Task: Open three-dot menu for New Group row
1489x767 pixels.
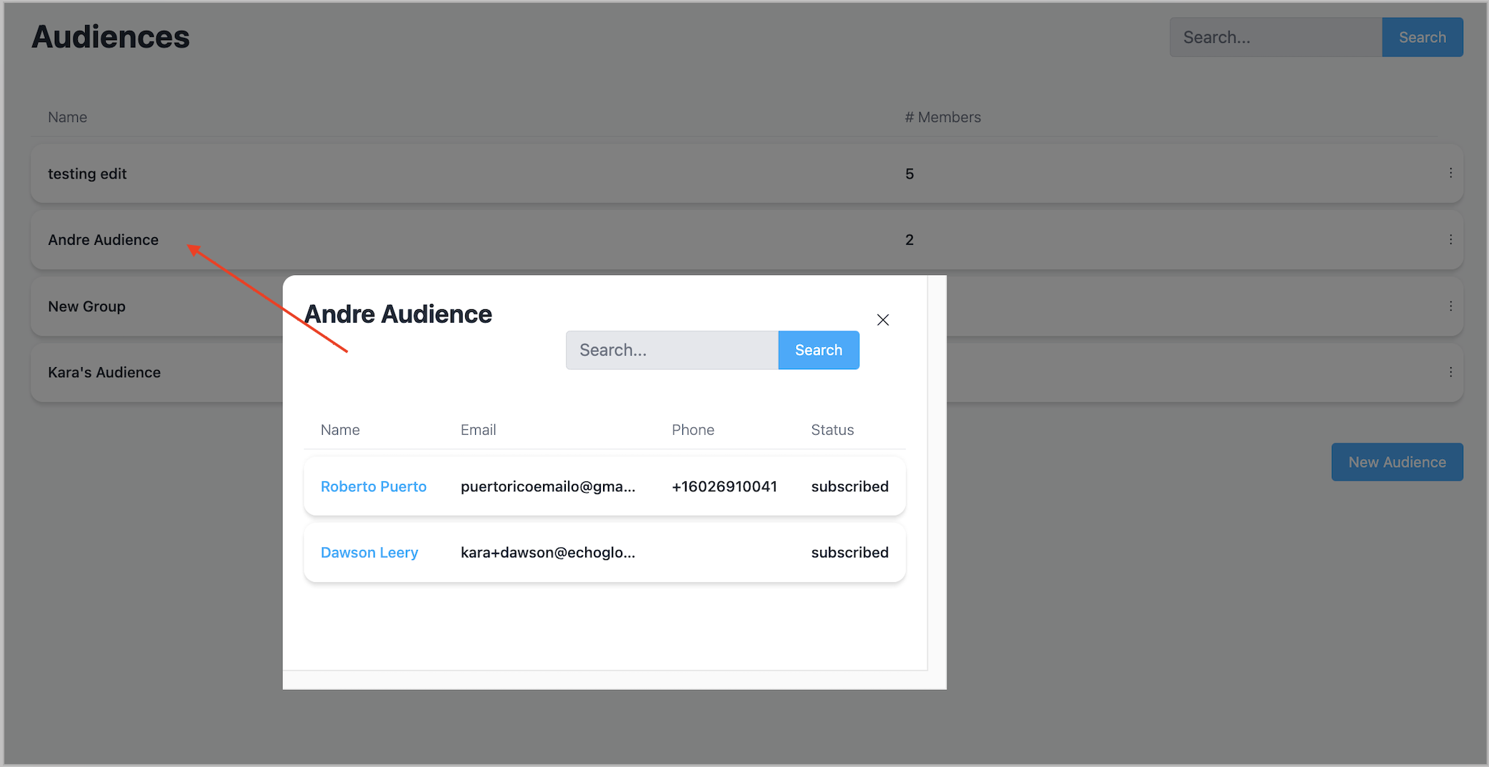Action: [x=1450, y=306]
